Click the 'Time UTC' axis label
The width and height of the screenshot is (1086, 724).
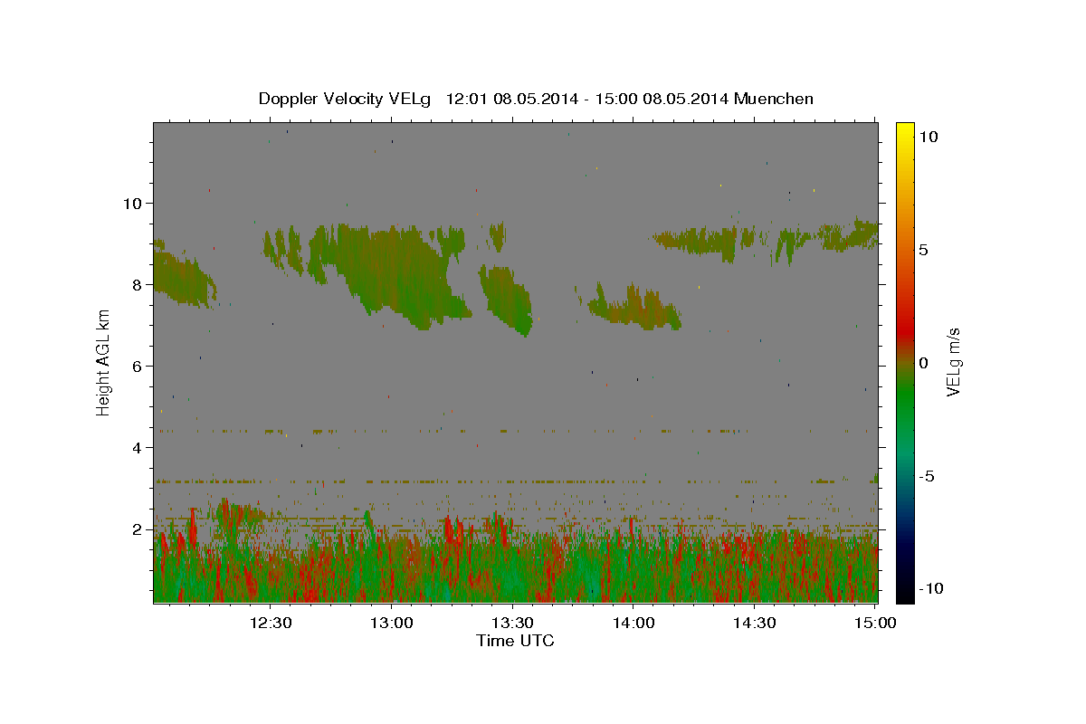point(515,641)
